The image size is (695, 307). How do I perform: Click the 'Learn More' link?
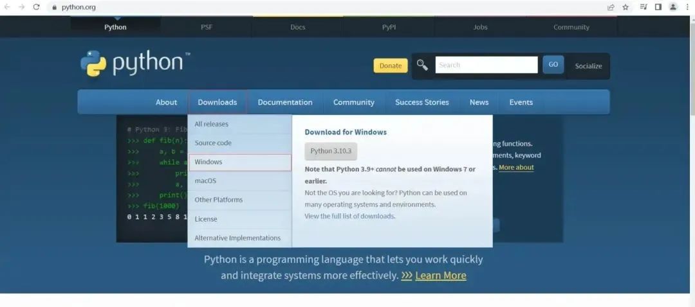[441, 276]
